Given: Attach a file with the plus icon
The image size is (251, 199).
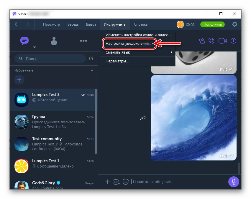Looking at the screenshot, I should click(107, 182).
